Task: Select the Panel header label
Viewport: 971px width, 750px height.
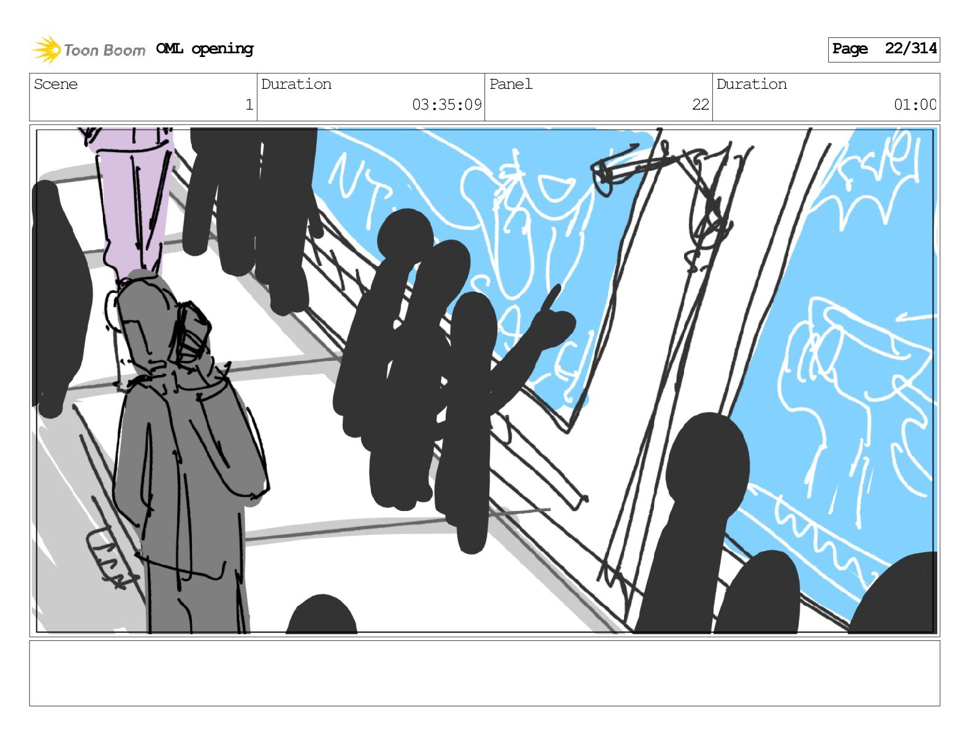Action: [511, 84]
